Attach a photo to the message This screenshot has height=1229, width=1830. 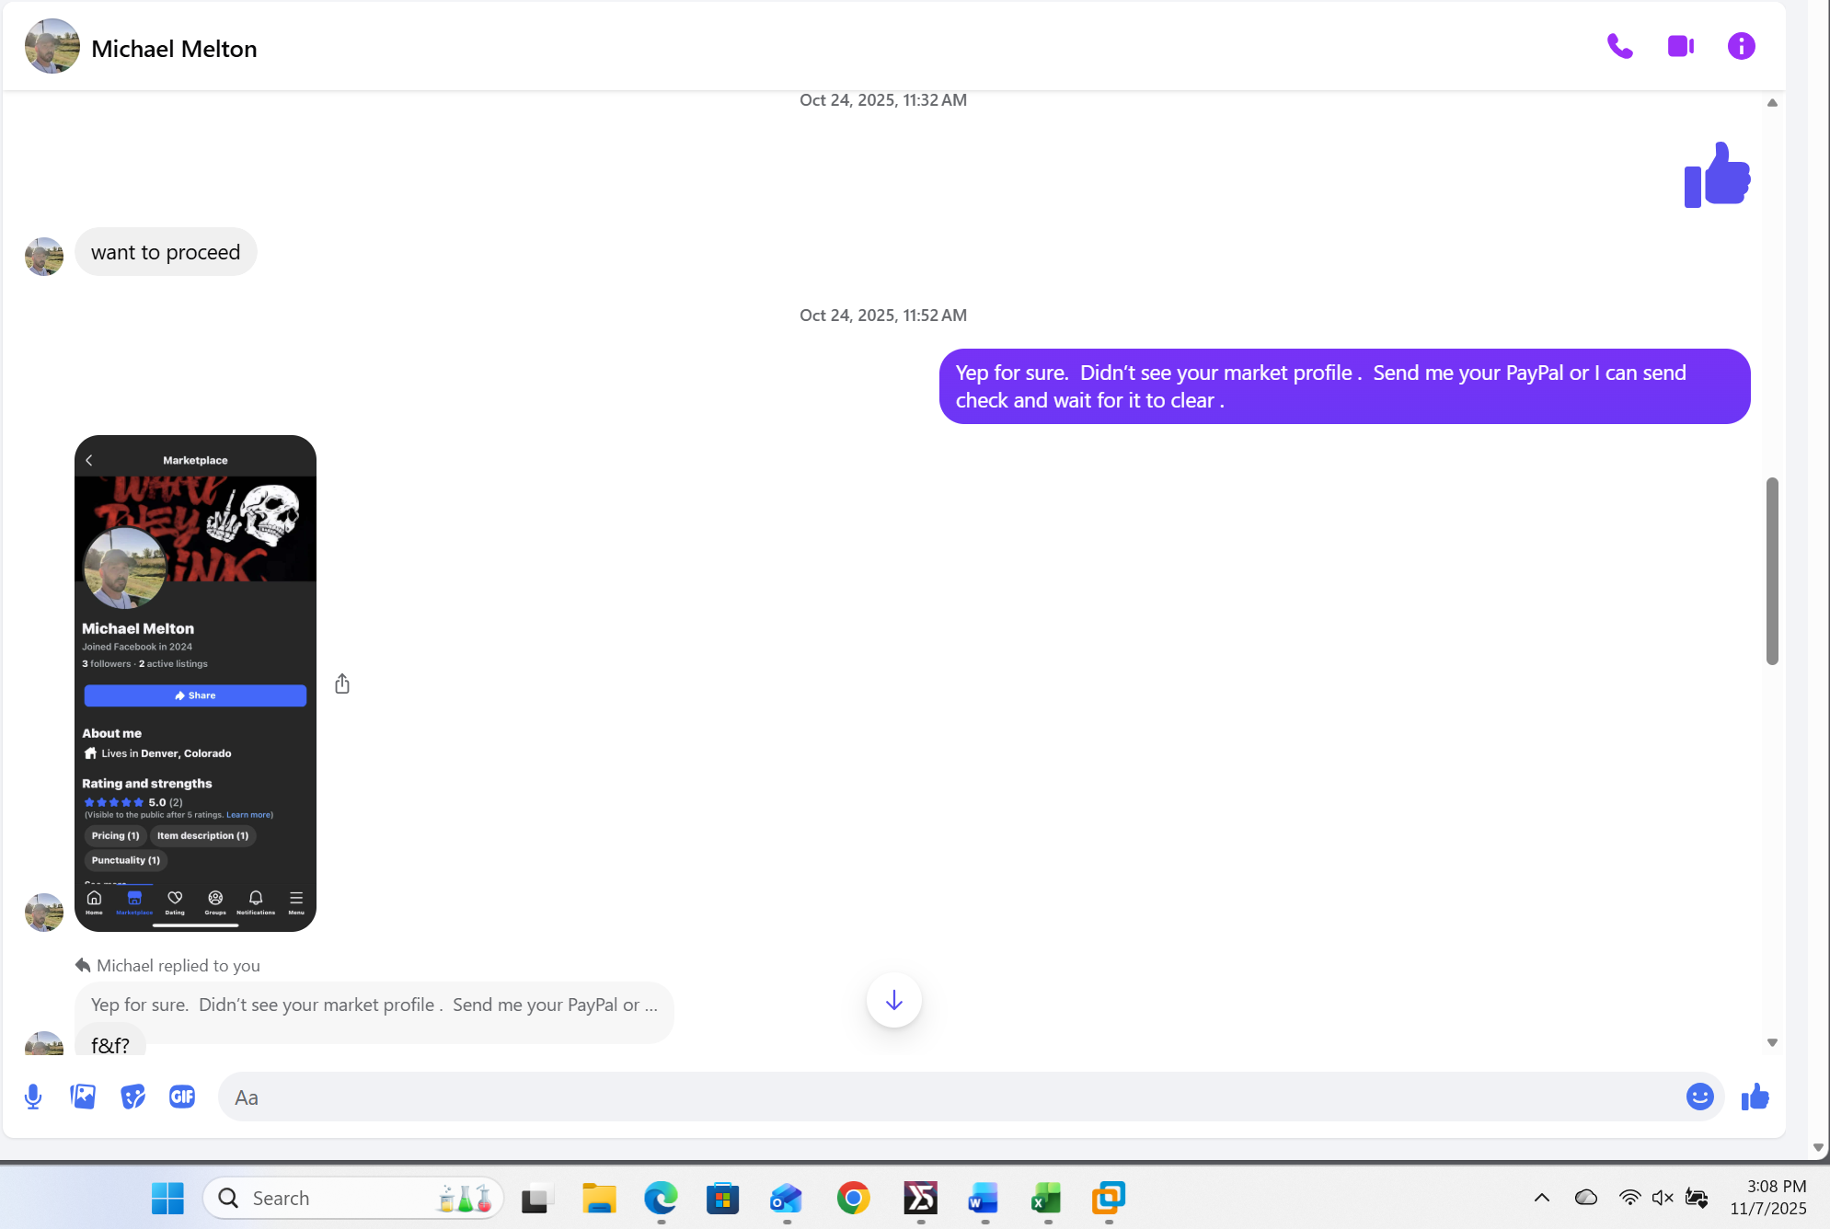[82, 1097]
